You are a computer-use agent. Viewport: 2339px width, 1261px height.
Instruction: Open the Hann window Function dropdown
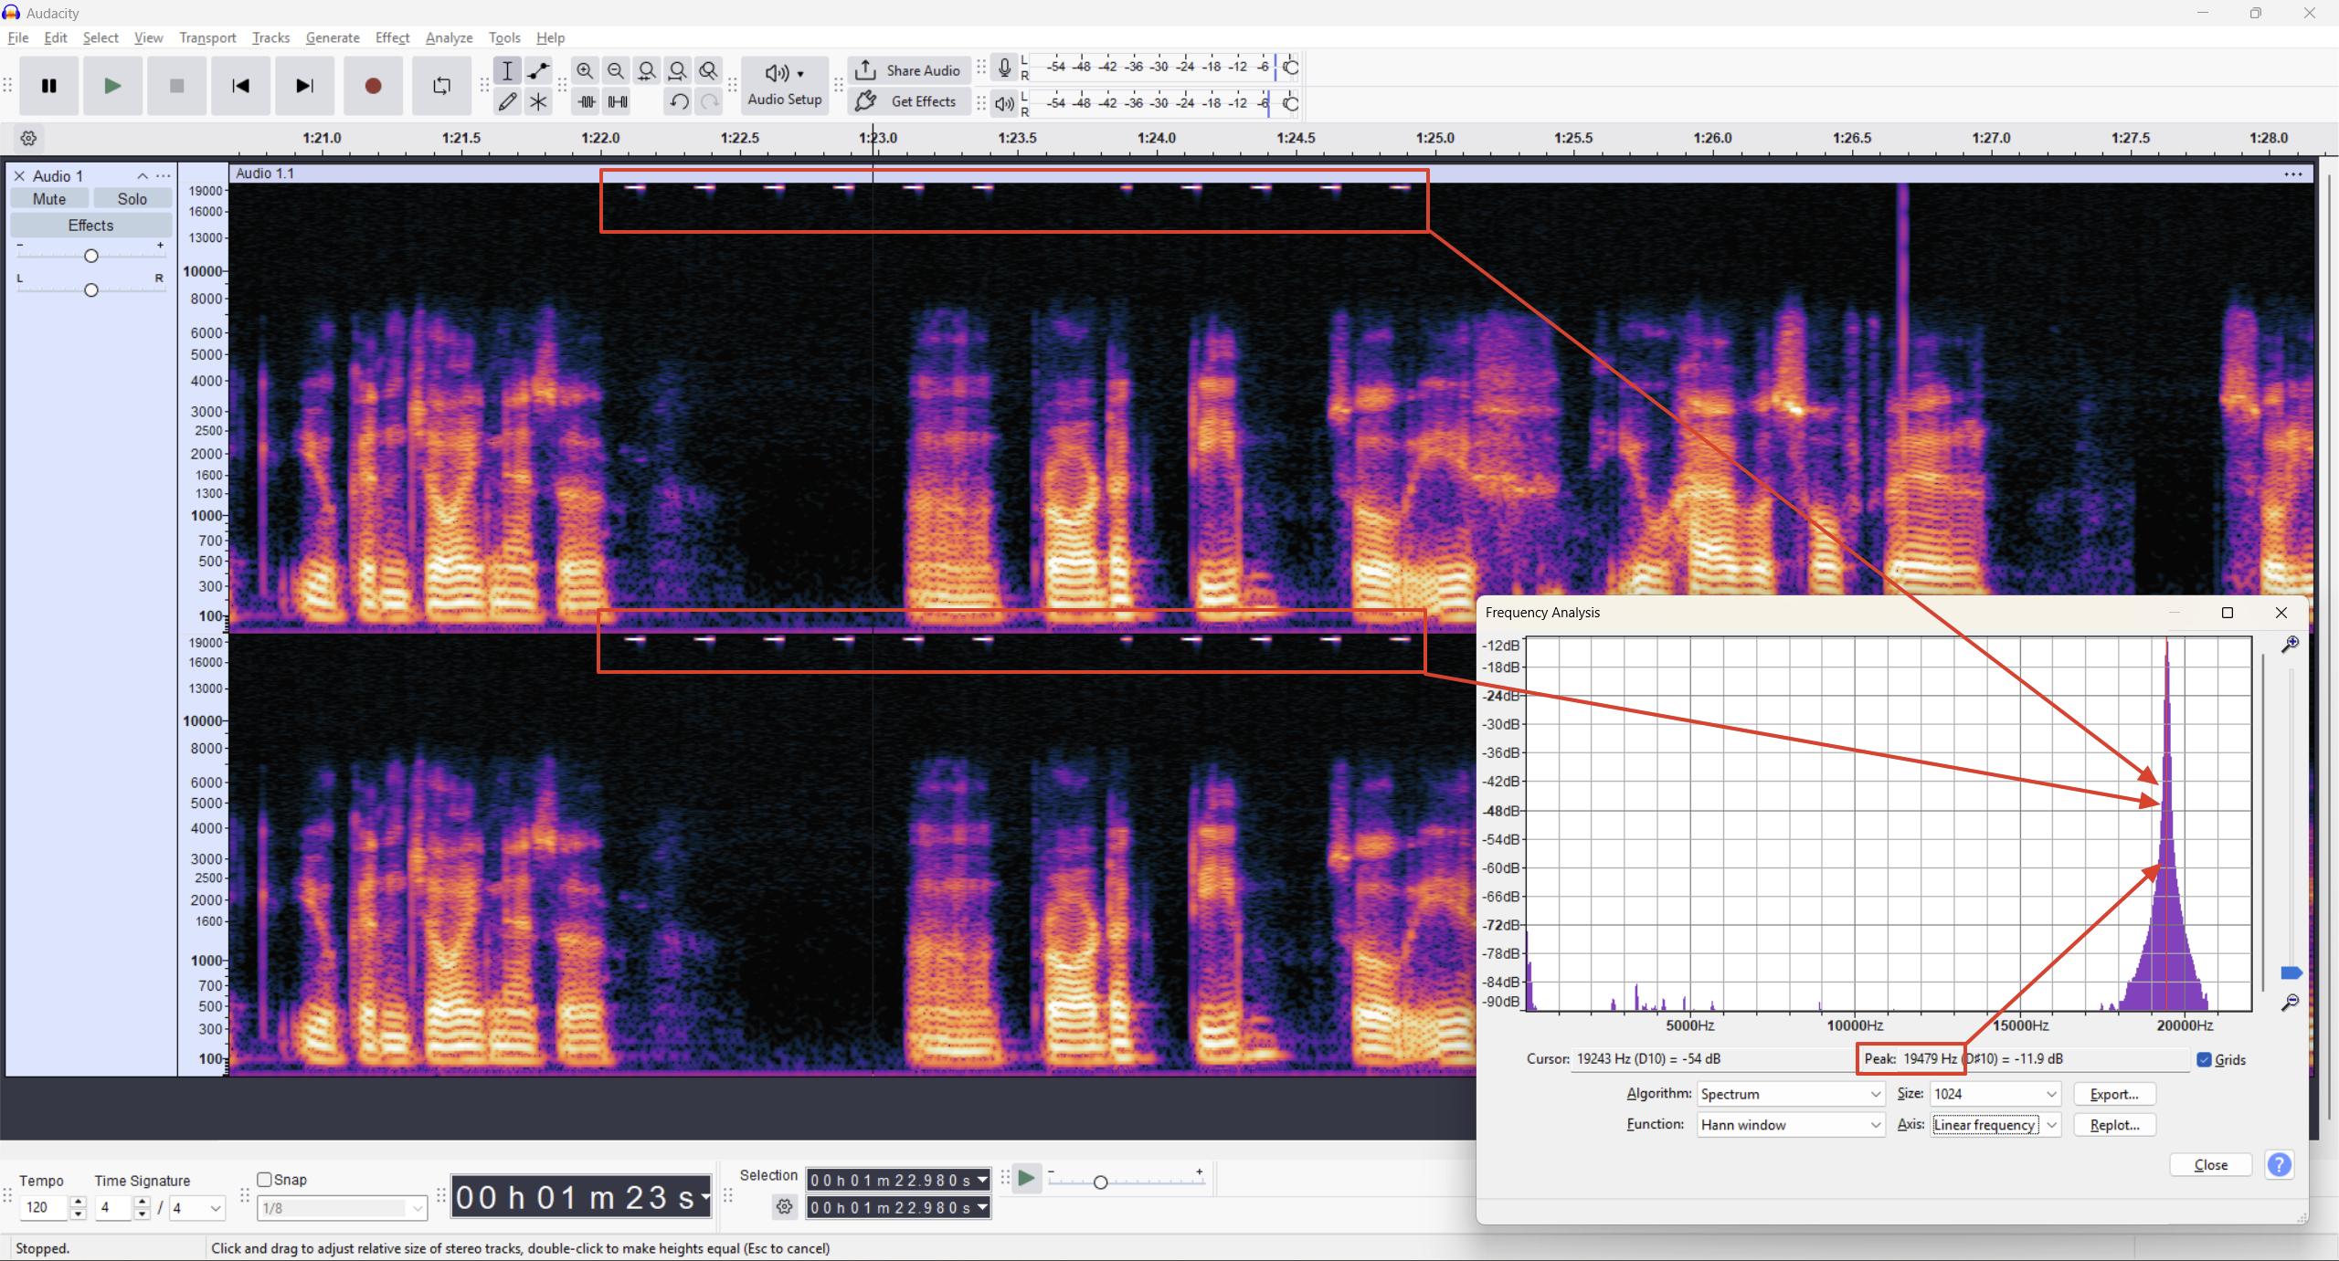(1790, 1125)
